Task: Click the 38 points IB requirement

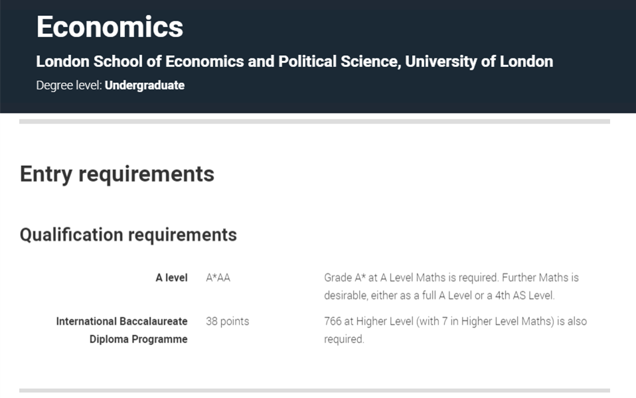Action: 228,322
